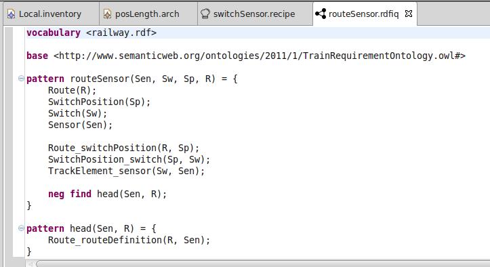Place cursor in the vocabulary railway.rdf line

[x=91, y=33]
